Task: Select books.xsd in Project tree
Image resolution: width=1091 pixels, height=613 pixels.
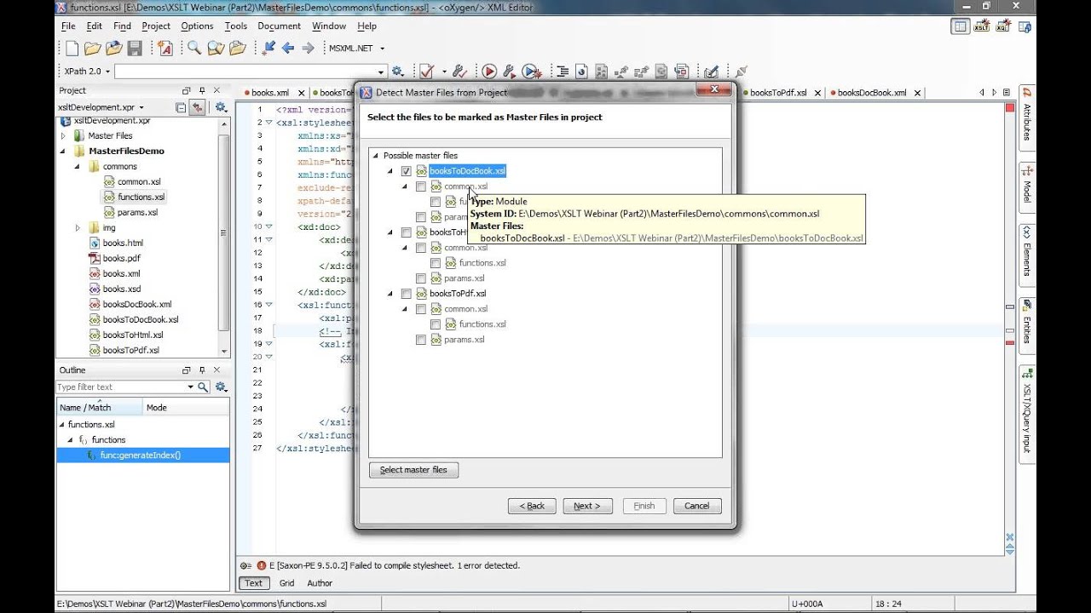Action: coord(121,289)
